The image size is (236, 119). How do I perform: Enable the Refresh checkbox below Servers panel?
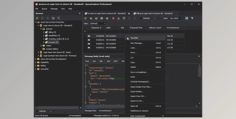tap(37, 111)
